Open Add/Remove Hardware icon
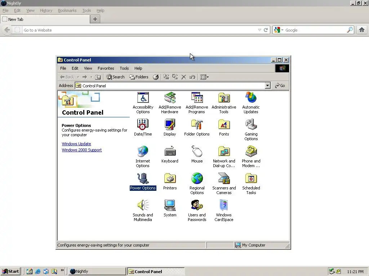This screenshot has width=369, height=276. pyautogui.click(x=170, y=98)
